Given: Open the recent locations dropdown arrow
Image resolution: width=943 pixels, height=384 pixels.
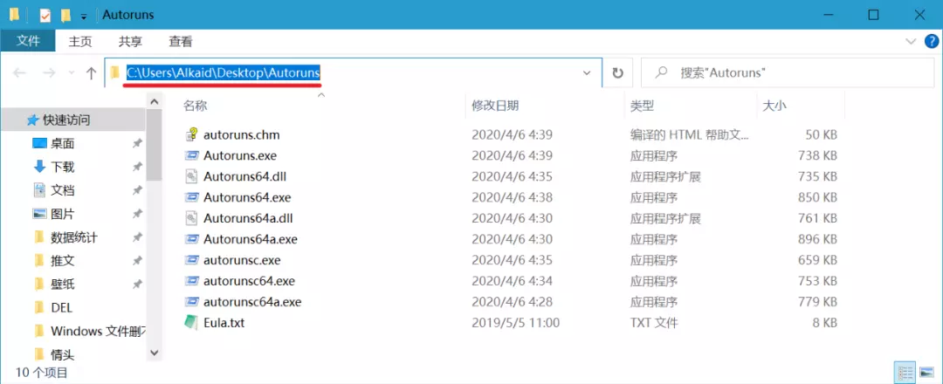Looking at the screenshot, I should click(x=72, y=73).
